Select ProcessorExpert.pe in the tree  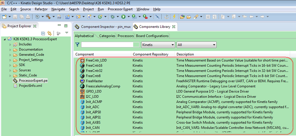click(x=33, y=81)
